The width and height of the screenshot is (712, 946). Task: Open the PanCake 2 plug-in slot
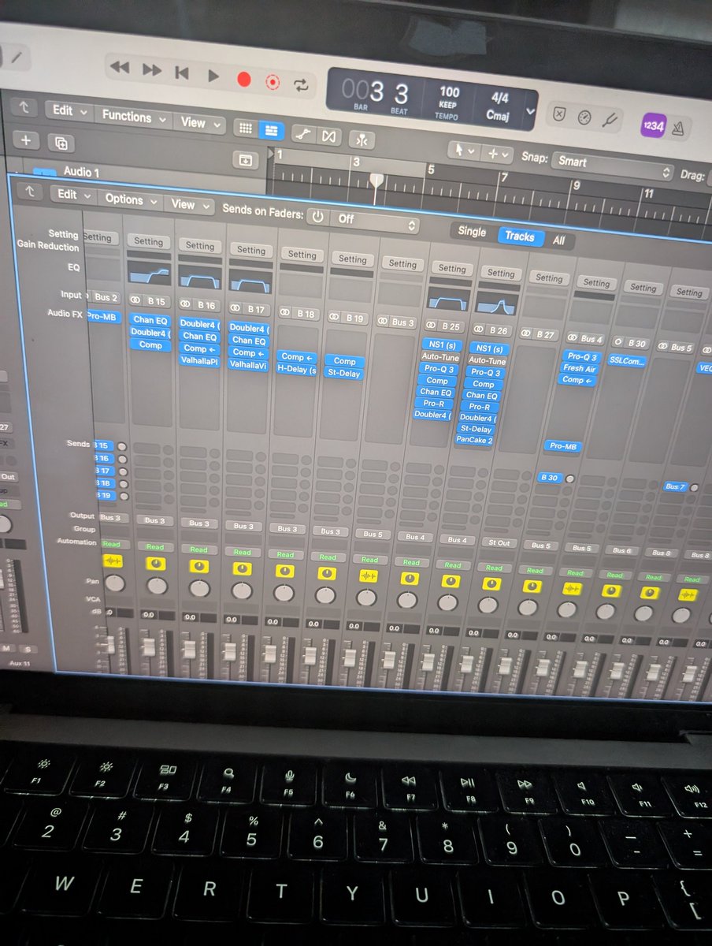pyautogui.click(x=476, y=441)
